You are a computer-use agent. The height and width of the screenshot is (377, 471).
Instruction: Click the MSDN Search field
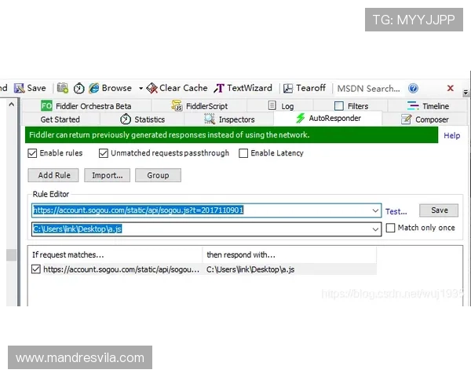pyautogui.click(x=369, y=89)
